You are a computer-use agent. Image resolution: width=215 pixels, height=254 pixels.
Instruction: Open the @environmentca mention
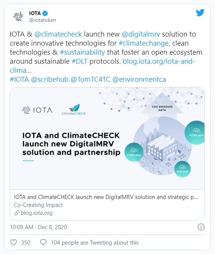(x=139, y=80)
